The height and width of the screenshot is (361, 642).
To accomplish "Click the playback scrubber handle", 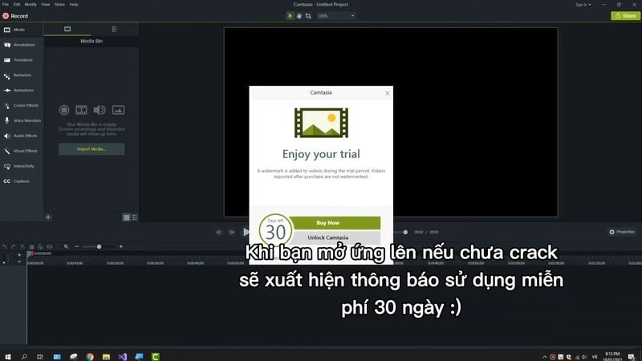I will pyautogui.click(x=405, y=232).
